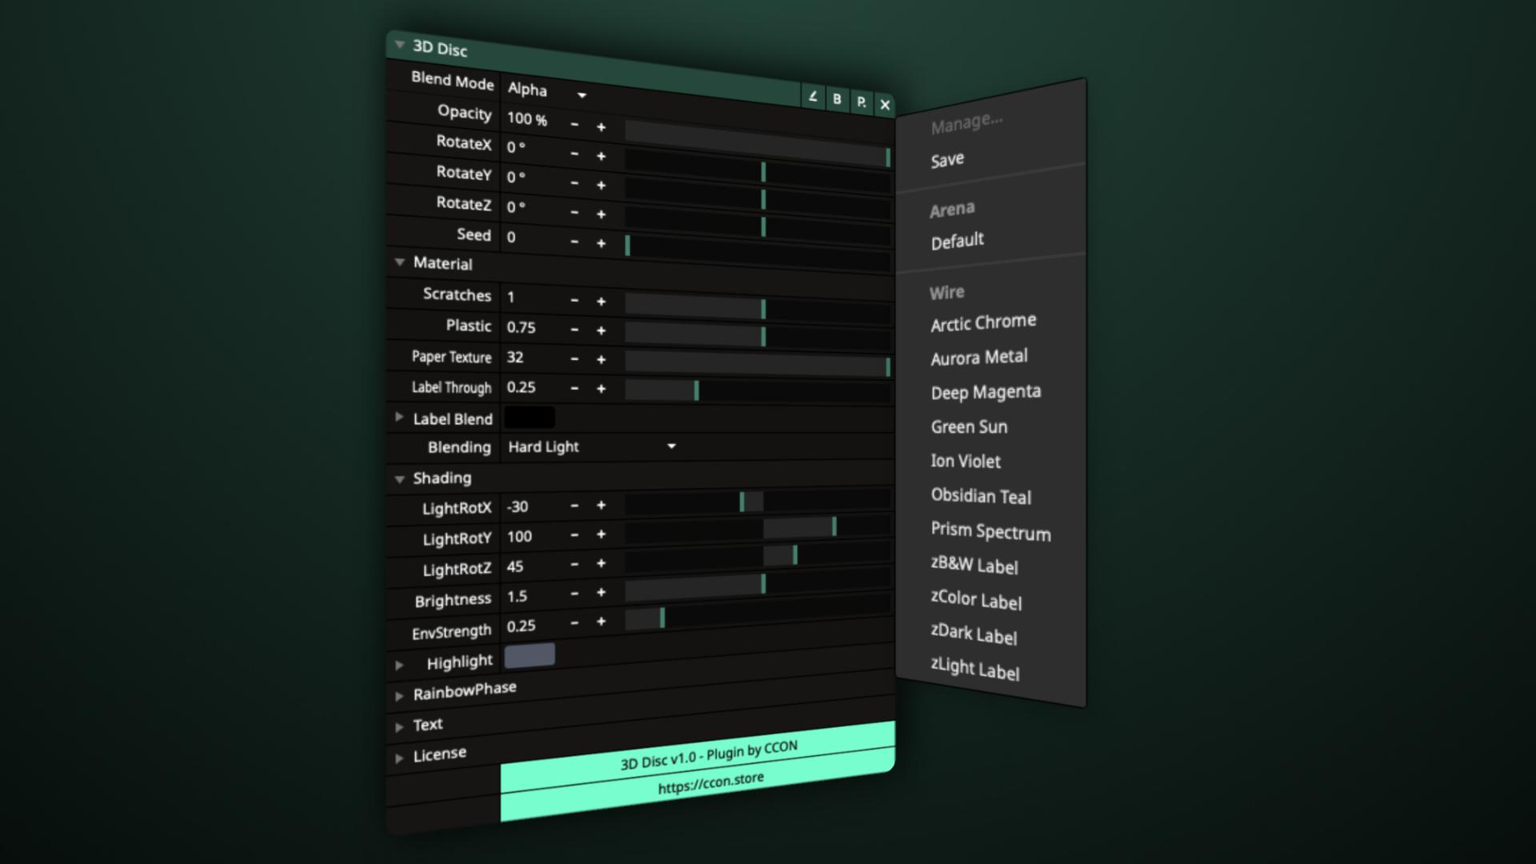Click the Opacity slider bar
This screenshot has width=1536, height=864.
coord(758,144)
